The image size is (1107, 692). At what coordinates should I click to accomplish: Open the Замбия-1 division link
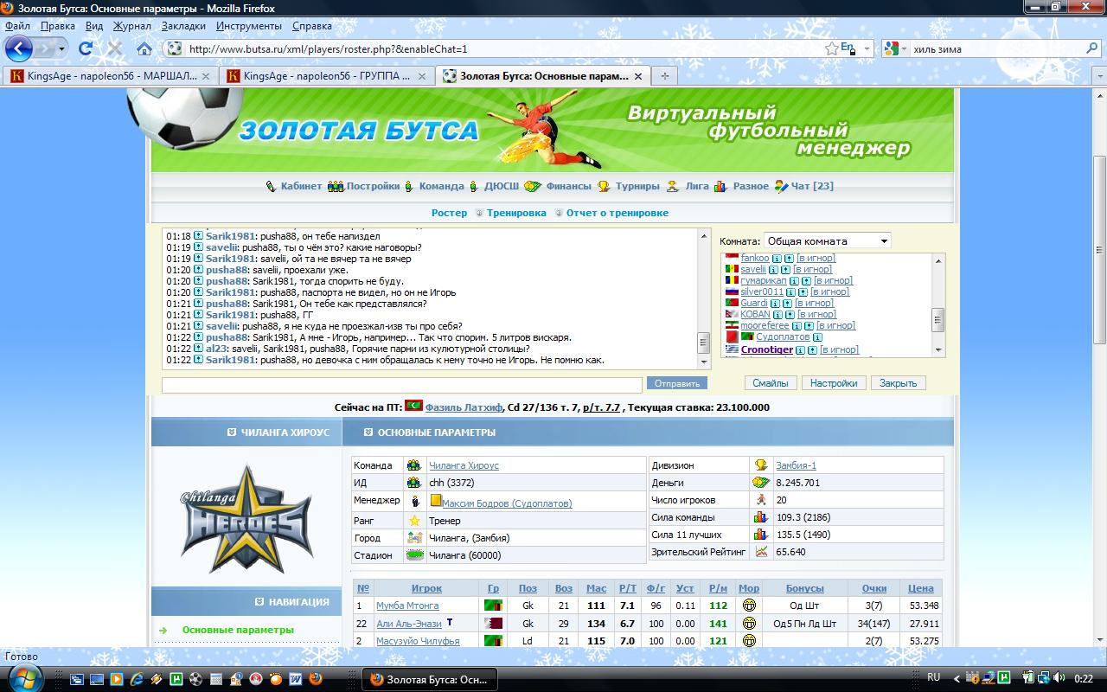(x=796, y=465)
